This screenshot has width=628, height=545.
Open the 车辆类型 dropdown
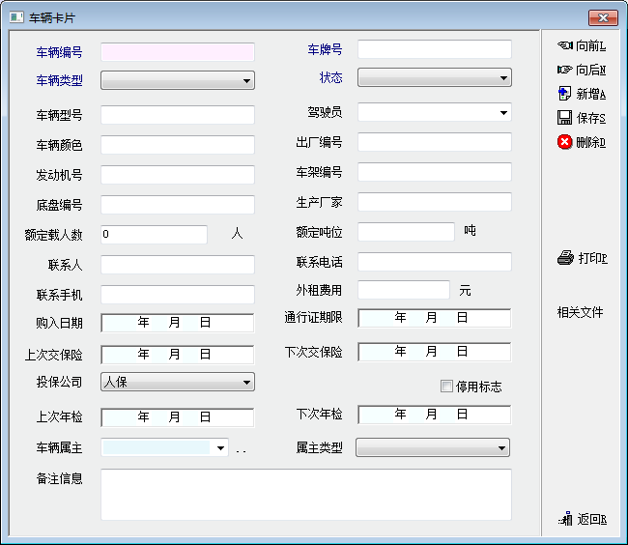click(178, 80)
